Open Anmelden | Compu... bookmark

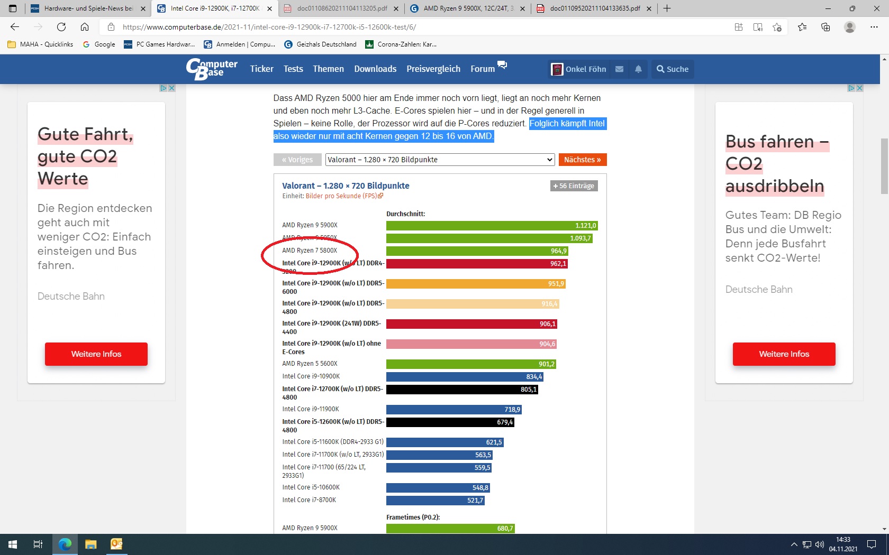coord(240,44)
